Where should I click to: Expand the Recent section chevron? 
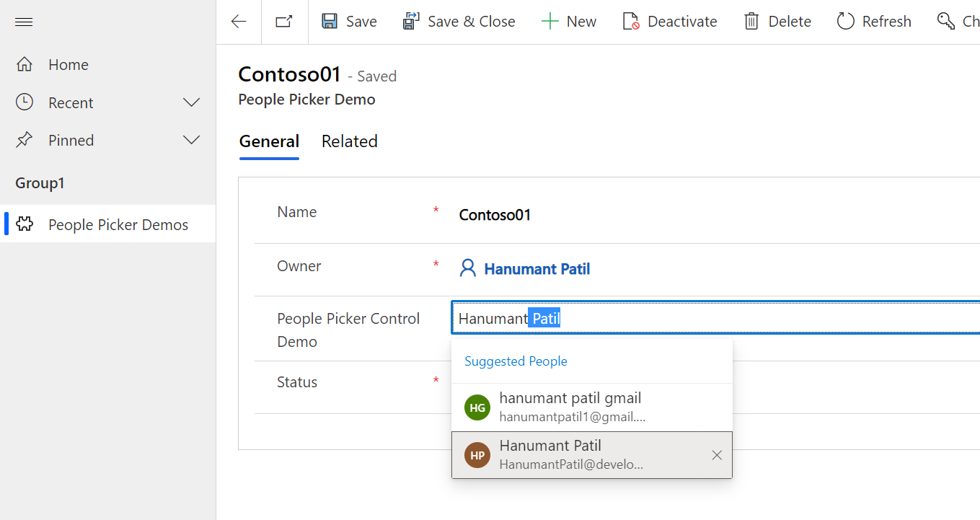(x=191, y=102)
